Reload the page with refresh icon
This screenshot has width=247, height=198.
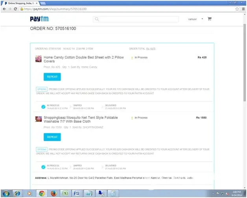pyautogui.click(x=15, y=9)
